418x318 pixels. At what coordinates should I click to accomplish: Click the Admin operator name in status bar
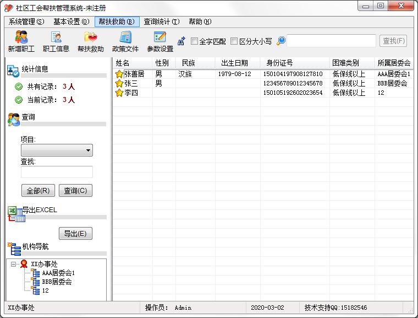click(183, 308)
